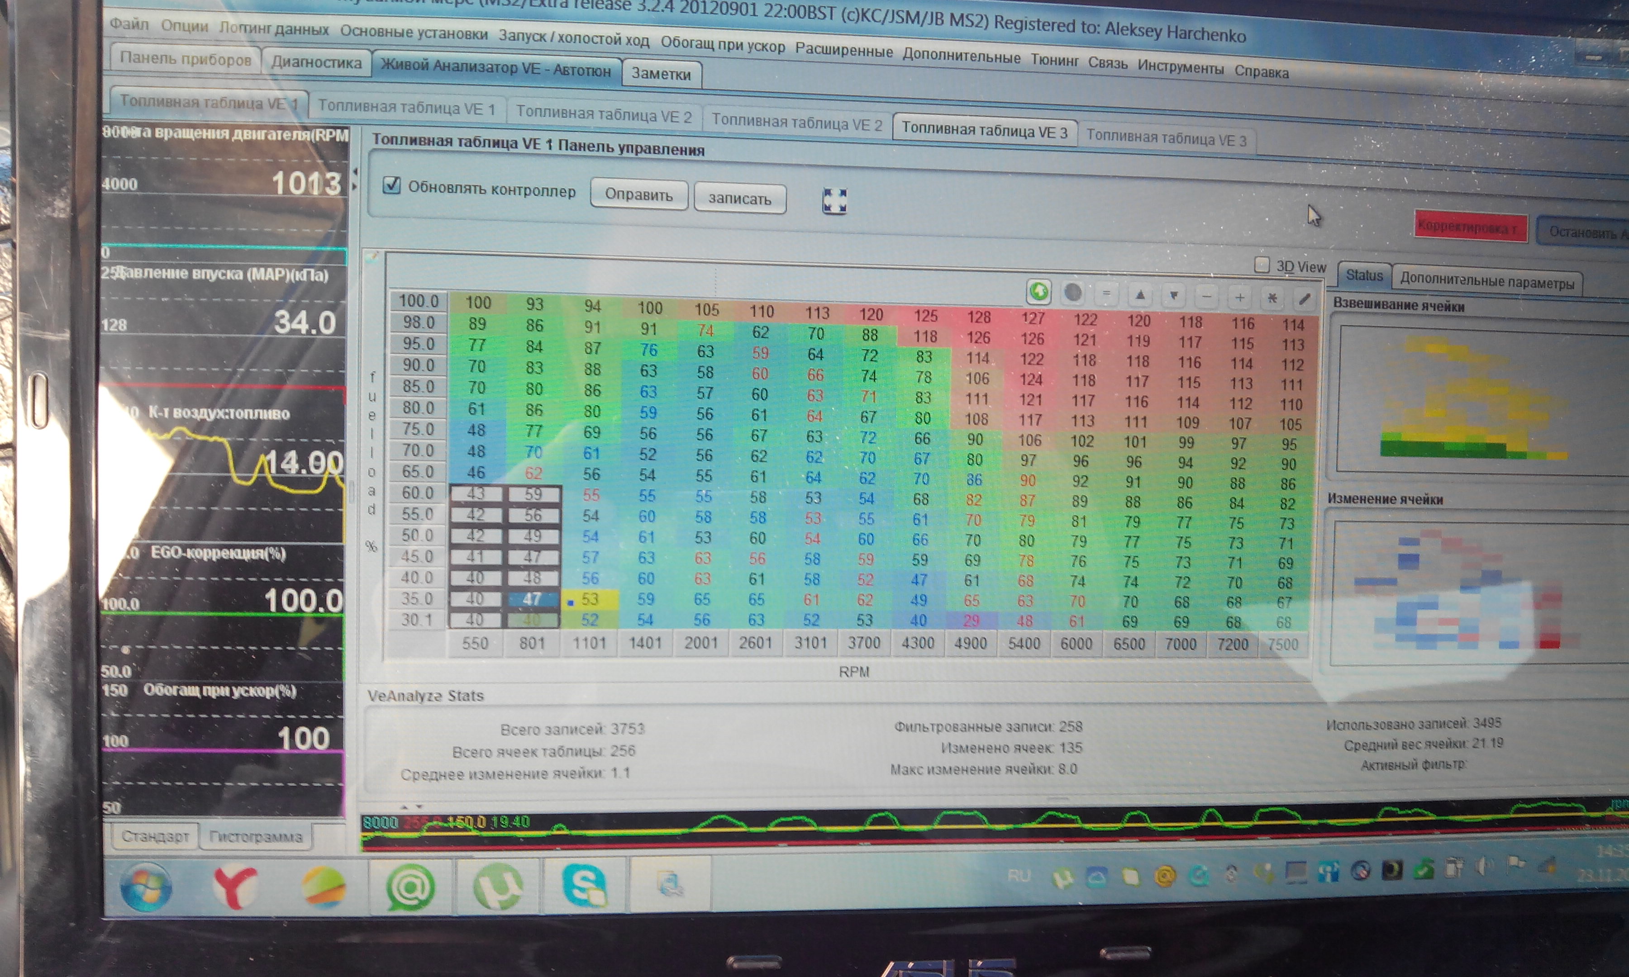The height and width of the screenshot is (977, 1629).
Task: Select cell value 128 in the 100.0 row
Action: 978,317
